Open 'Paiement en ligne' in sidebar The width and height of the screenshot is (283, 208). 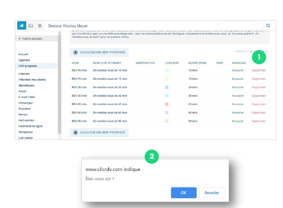(x=30, y=126)
